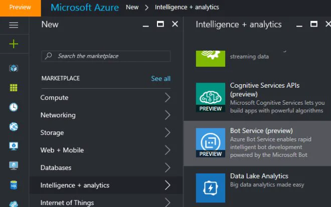
Task: Open the Recent clock icon
Action: (x=14, y=107)
